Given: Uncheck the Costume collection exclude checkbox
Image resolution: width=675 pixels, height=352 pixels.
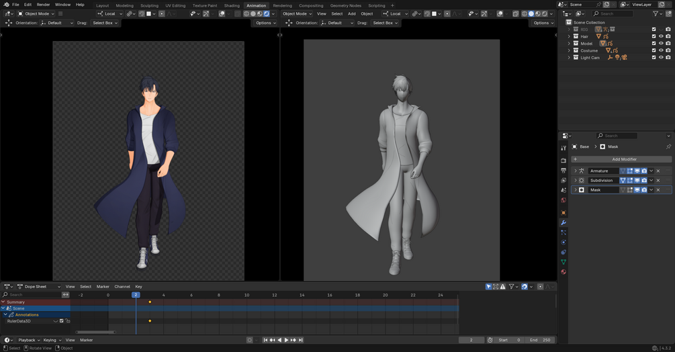Looking at the screenshot, I should (x=654, y=50).
